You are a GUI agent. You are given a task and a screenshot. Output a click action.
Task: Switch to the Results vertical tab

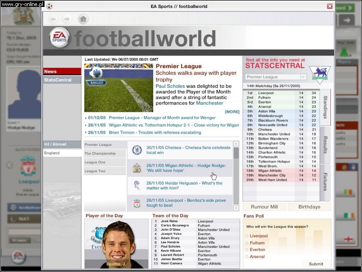tap(325, 145)
